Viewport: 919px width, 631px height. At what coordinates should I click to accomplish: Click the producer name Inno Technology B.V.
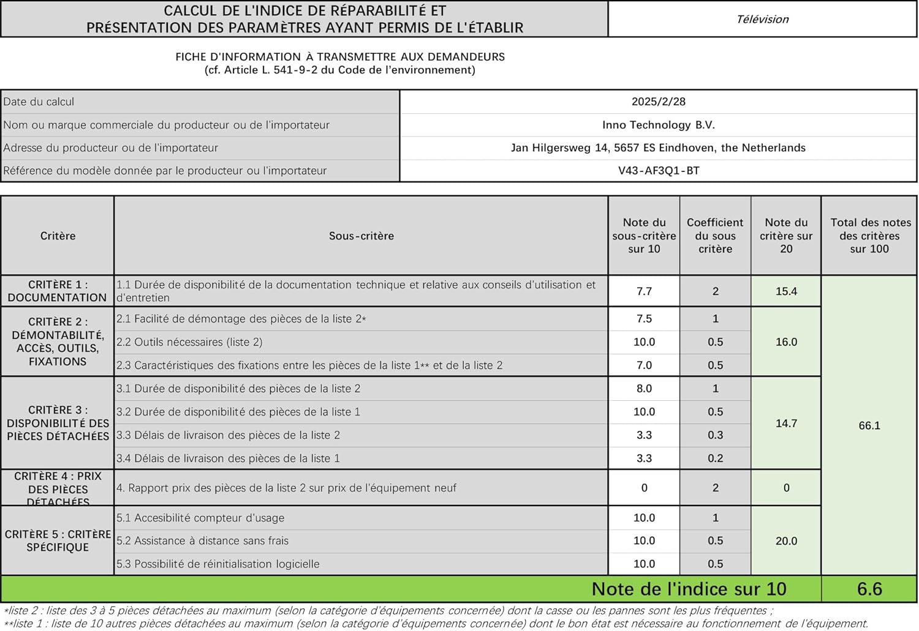coord(658,125)
